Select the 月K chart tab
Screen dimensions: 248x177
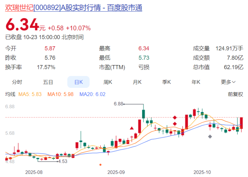click(x=137, y=82)
